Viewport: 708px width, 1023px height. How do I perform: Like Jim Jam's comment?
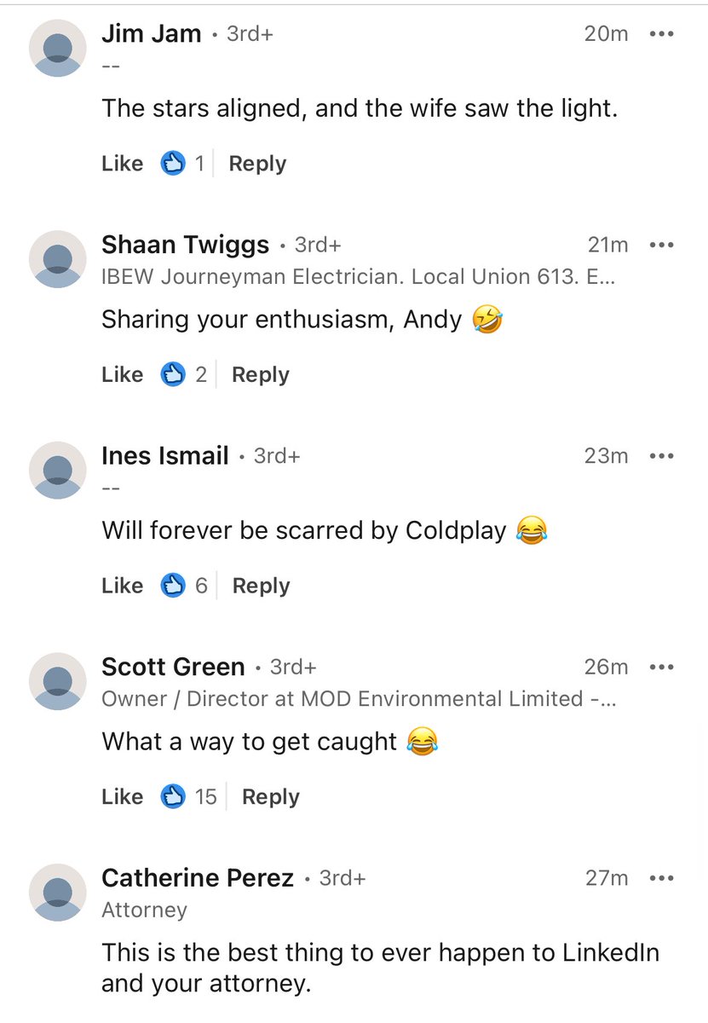[x=122, y=164]
